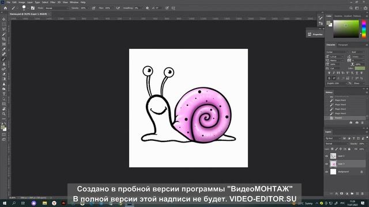Viewport: 369px width, 207px height.
Task: Delete layer with Layers panel trash icon
Action: pos(363,194)
